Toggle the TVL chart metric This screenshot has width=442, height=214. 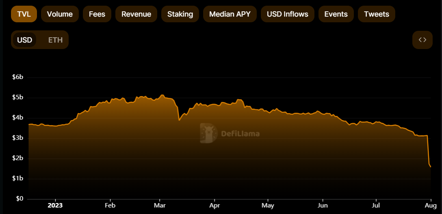24,14
